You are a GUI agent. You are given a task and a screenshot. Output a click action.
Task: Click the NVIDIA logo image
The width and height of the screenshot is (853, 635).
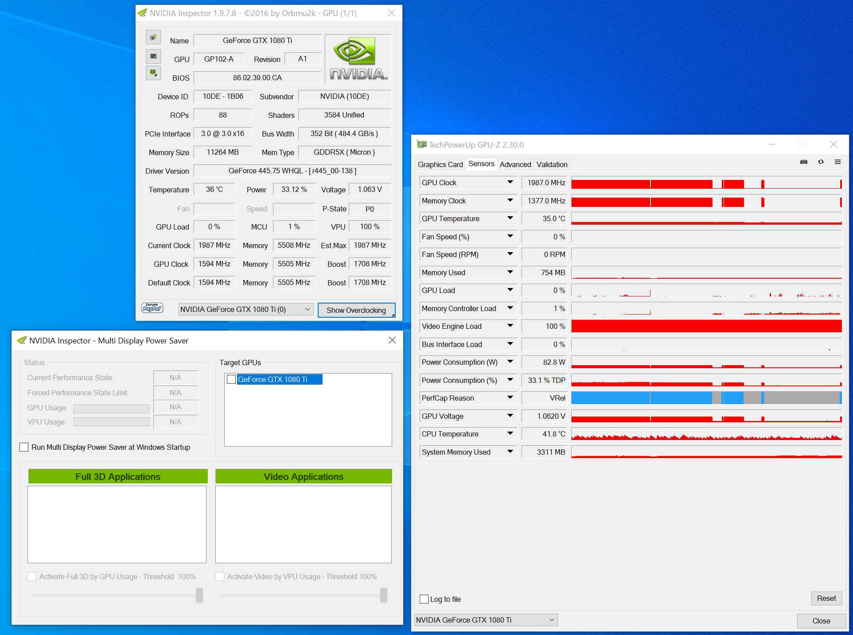358,59
